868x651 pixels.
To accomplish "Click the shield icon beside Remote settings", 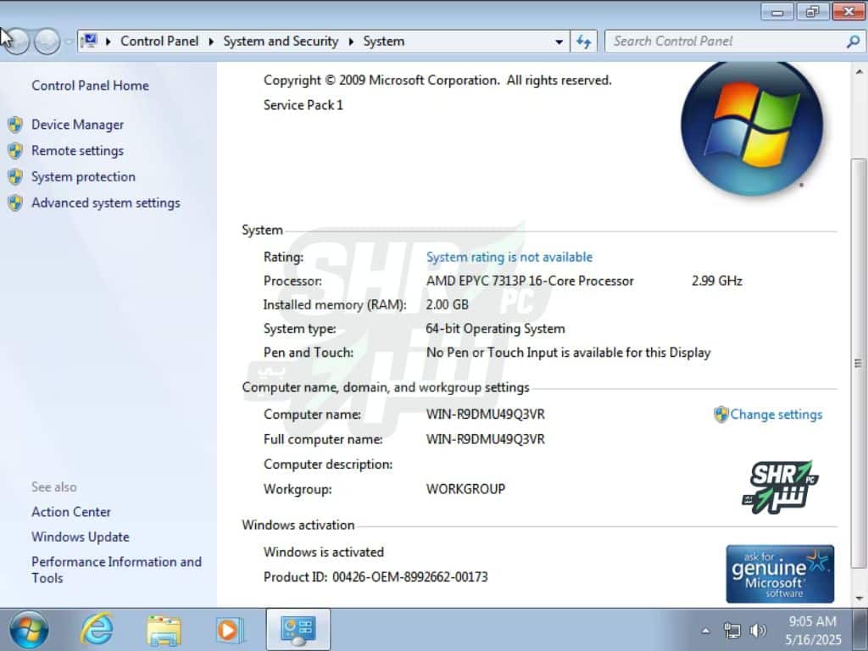I will pos(15,151).
